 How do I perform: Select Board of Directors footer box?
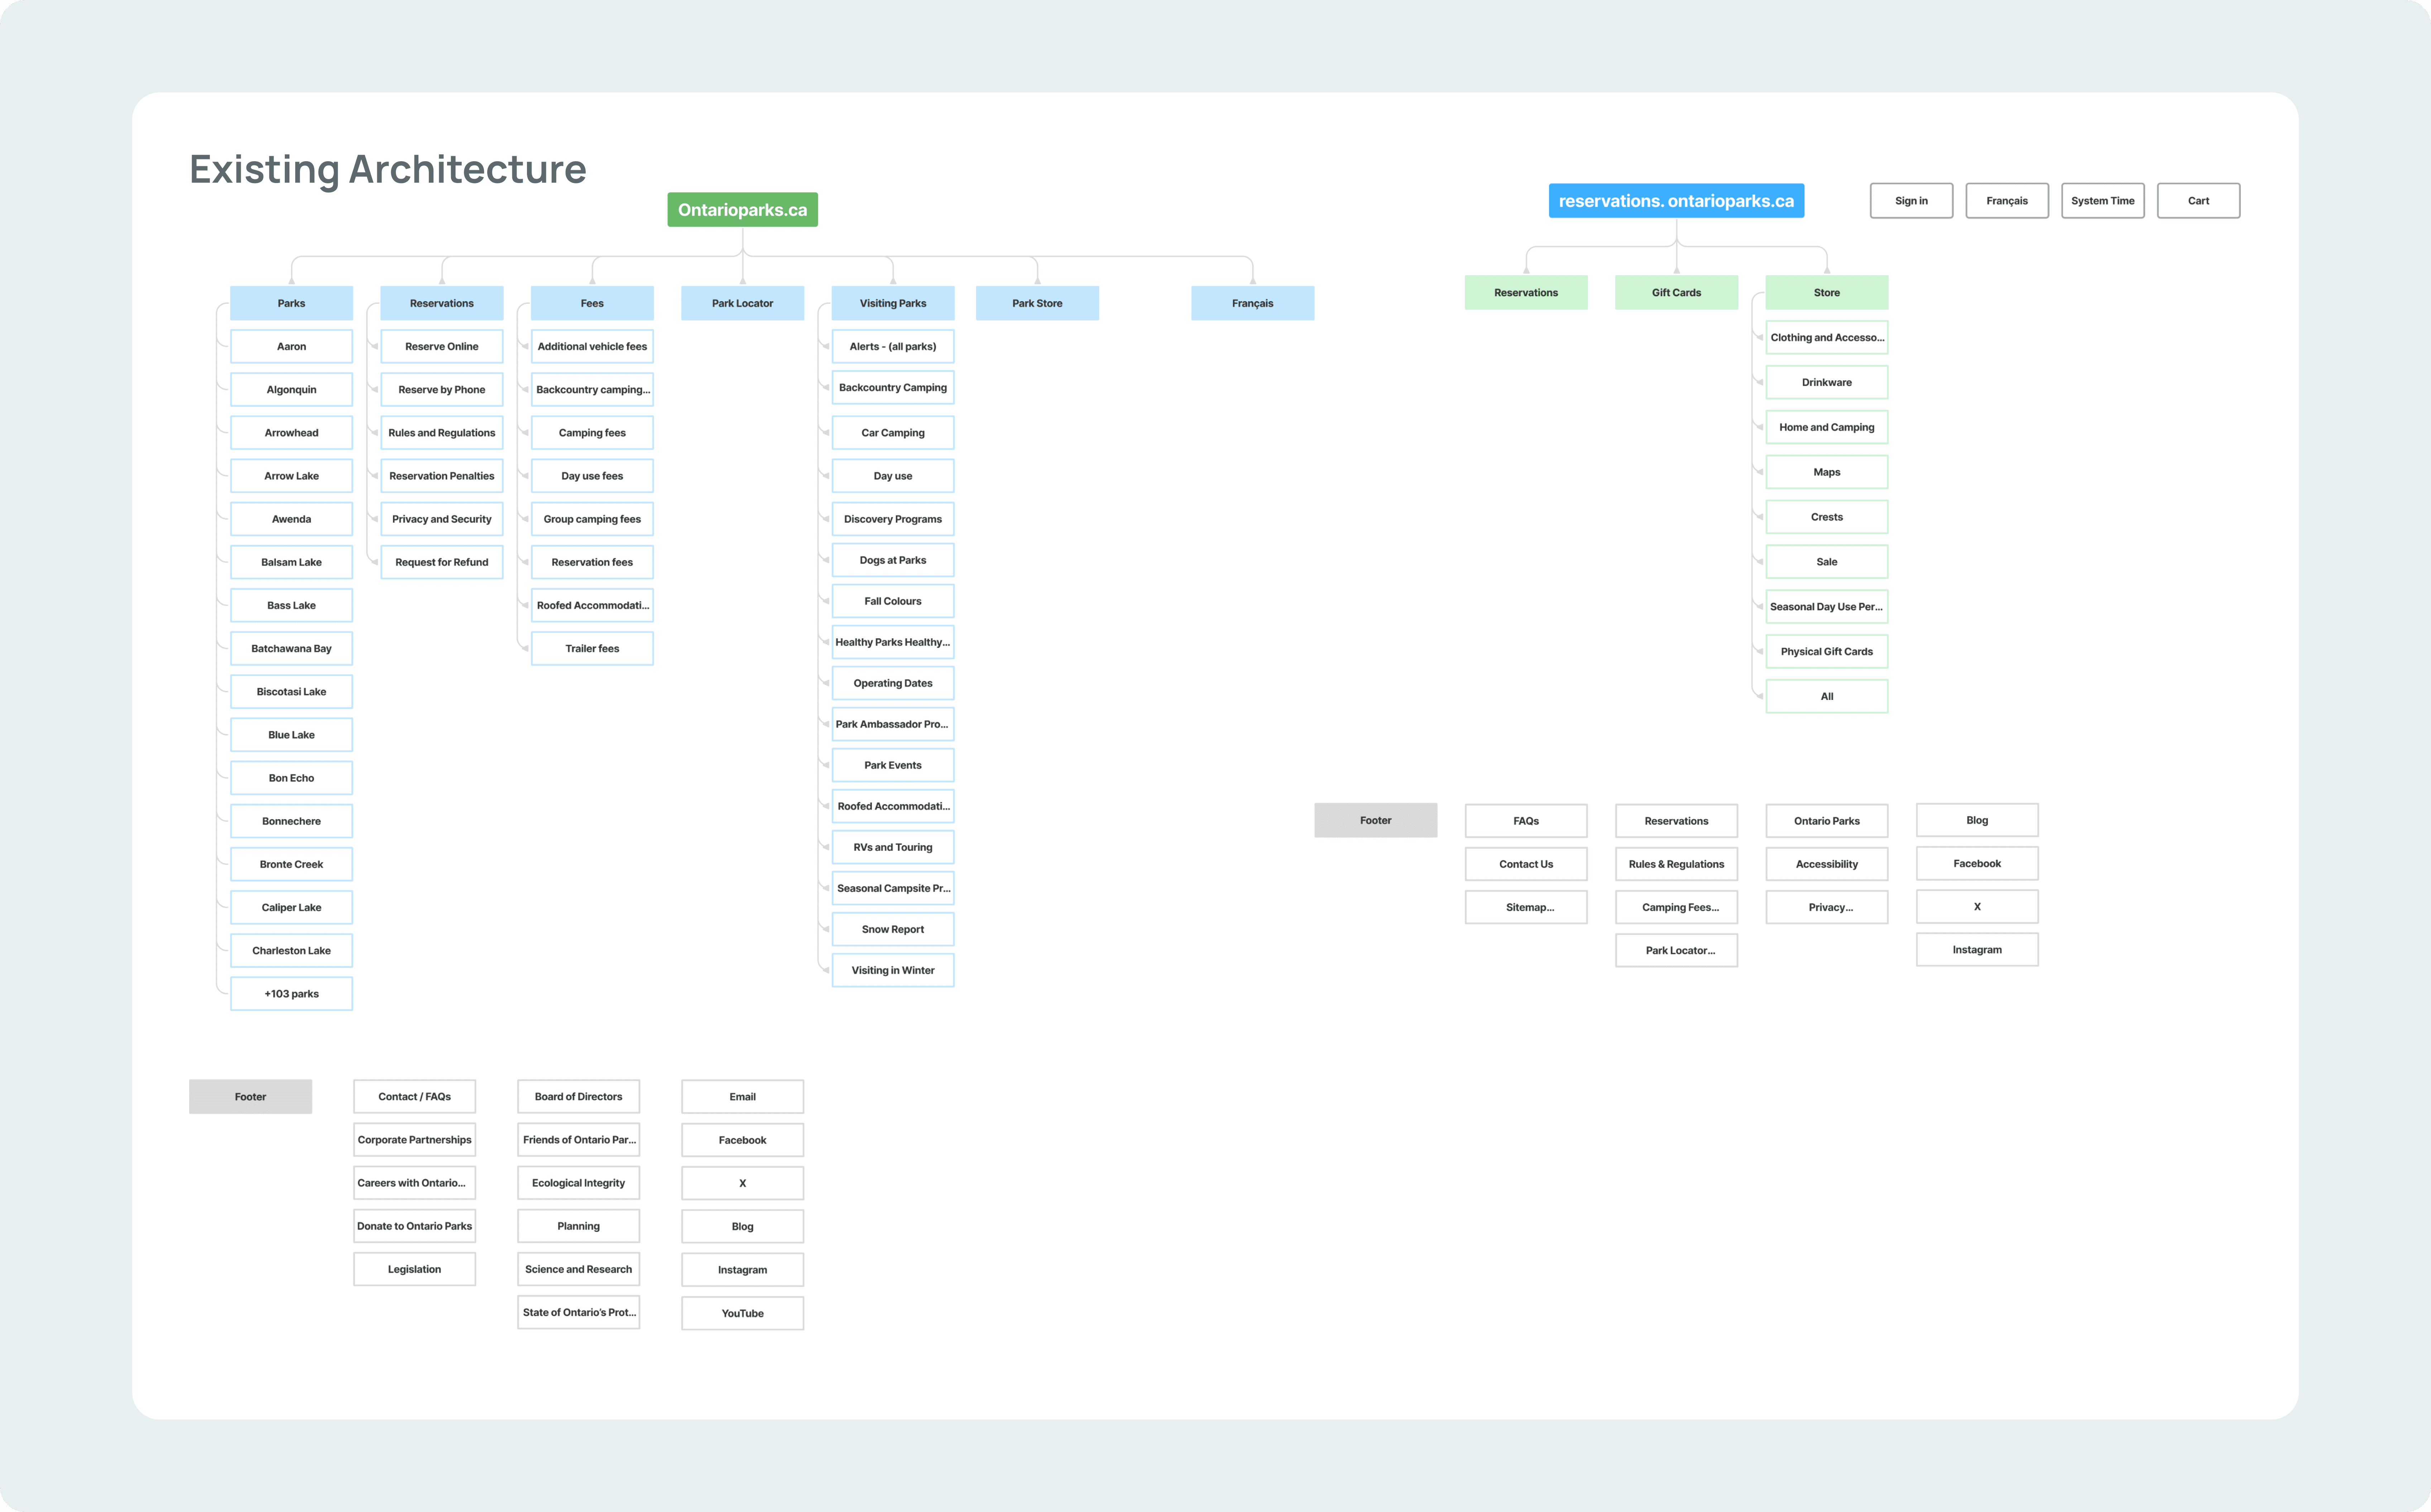click(578, 1097)
